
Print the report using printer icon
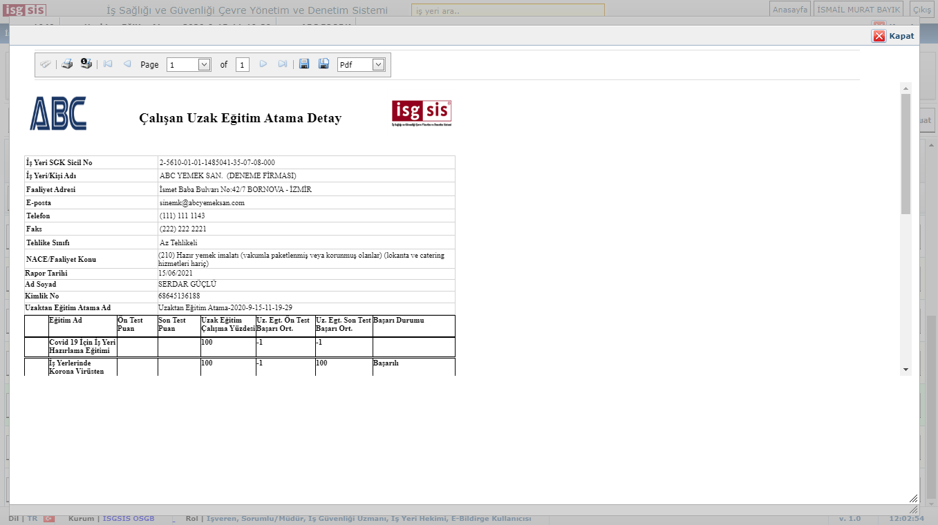67,64
